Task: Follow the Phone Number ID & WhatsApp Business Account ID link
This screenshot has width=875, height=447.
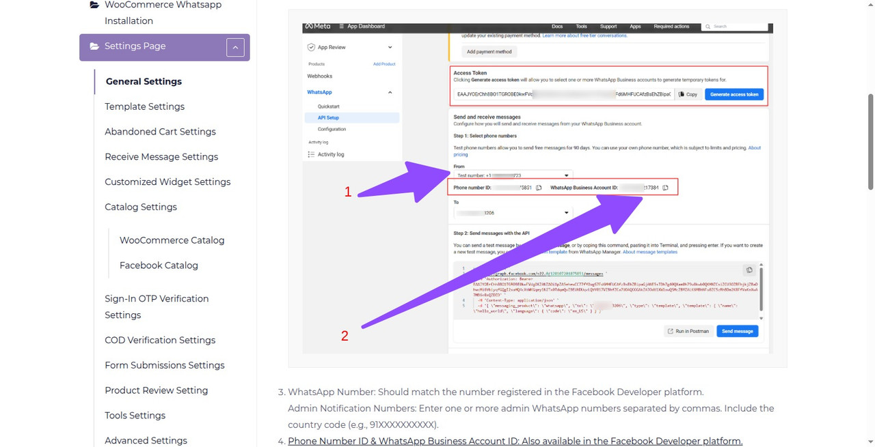Action: (x=515, y=442)
